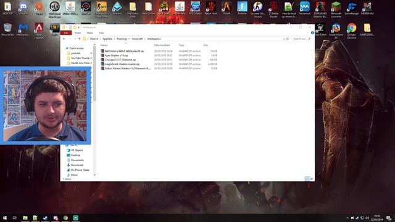Open the Discord desktop shortcut
Image resolution: width=395 pixels, height=222 pixels.
point(23,8)
